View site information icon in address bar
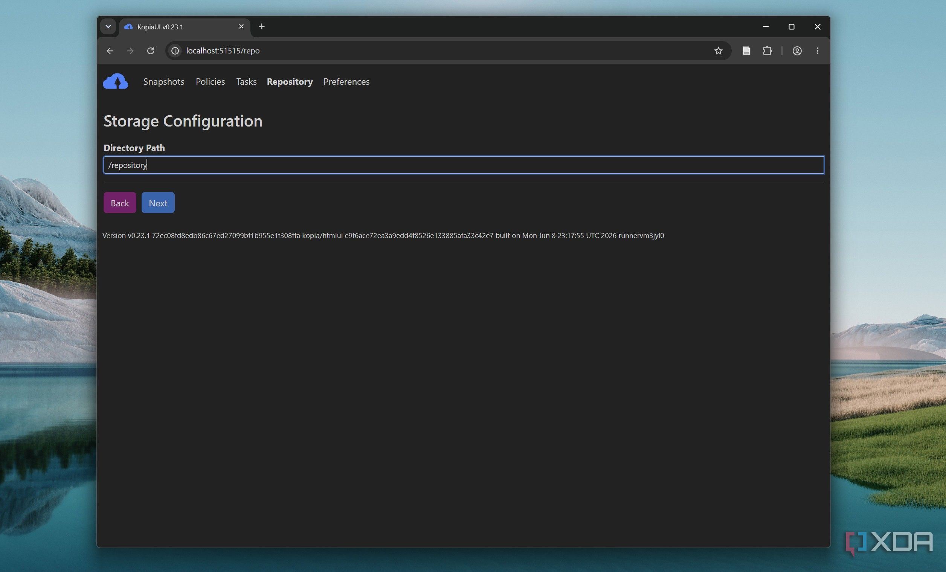946x572 pixels. [x=175, y=51]
